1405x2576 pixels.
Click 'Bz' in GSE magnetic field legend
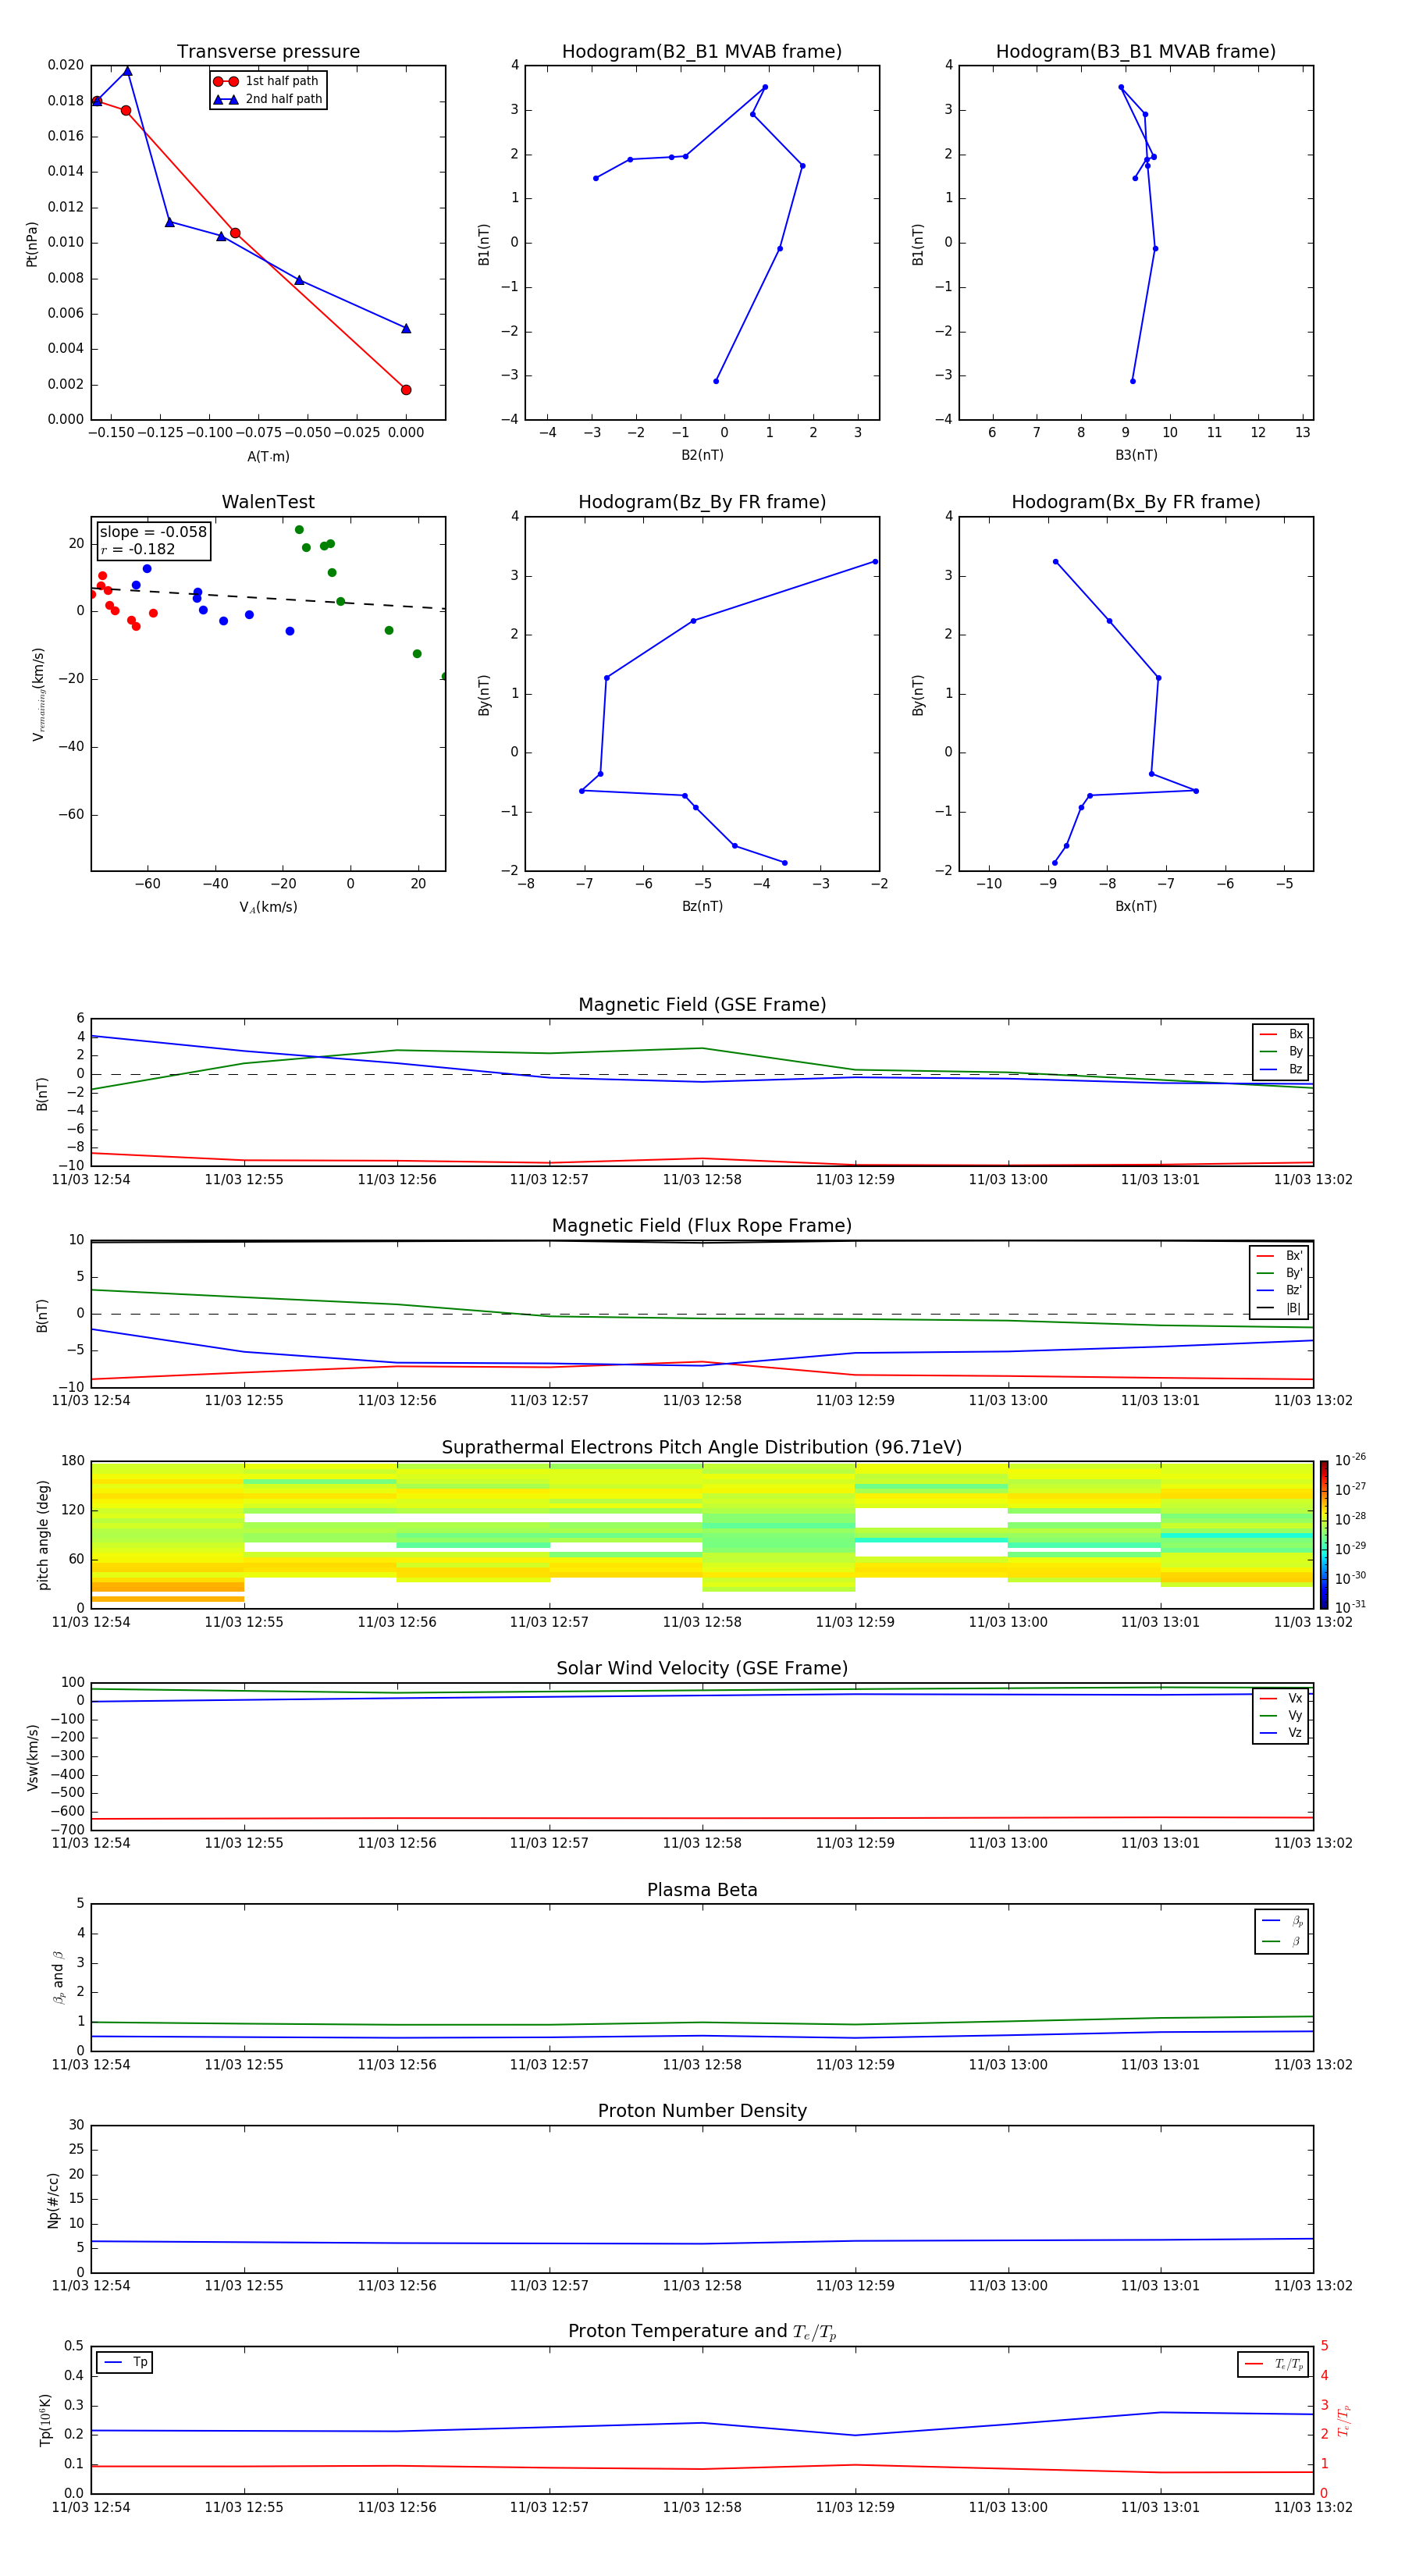tap(1295, 1070)
